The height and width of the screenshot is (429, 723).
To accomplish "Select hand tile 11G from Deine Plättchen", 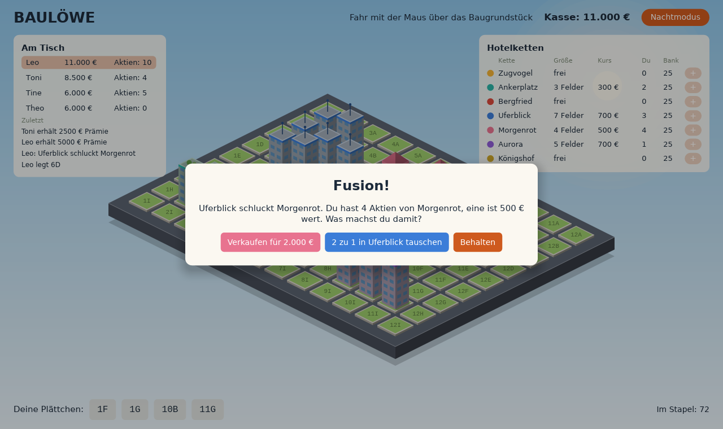I will click(x=207, y=410).
